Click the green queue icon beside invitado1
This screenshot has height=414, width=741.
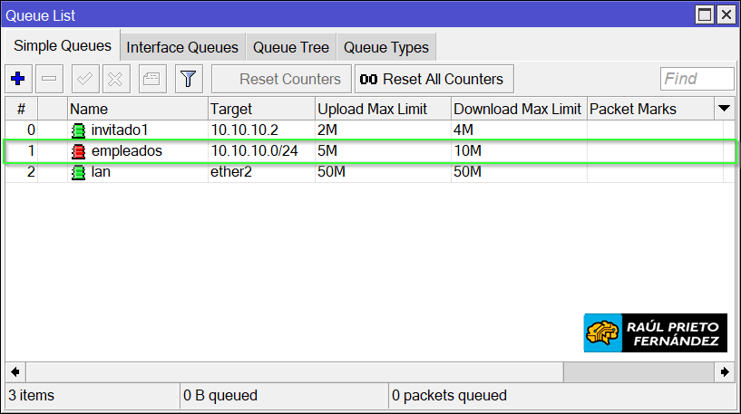point(78,130)
